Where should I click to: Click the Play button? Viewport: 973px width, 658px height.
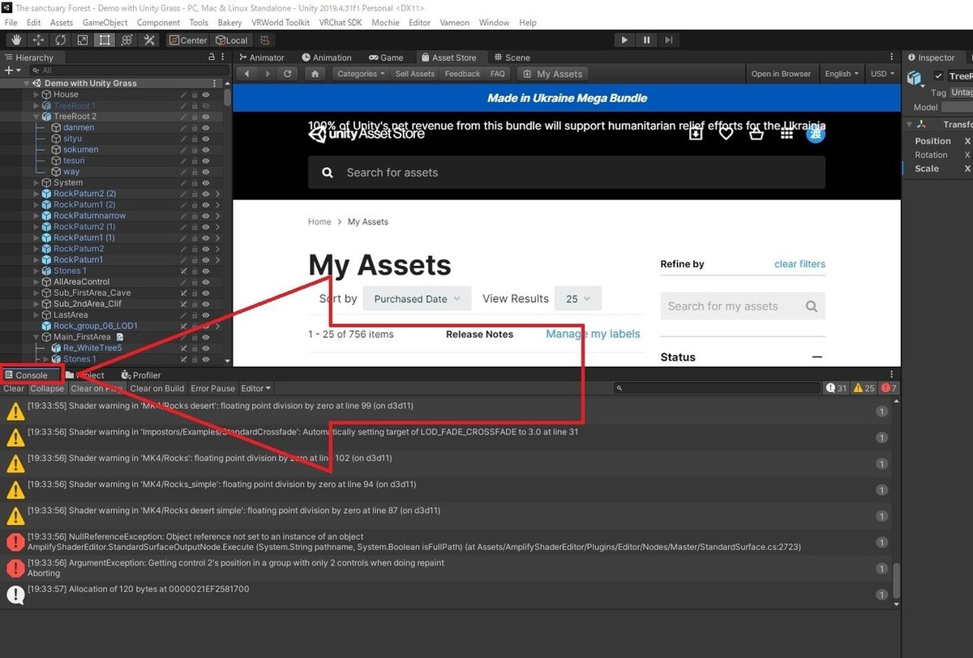click(624, 40)
